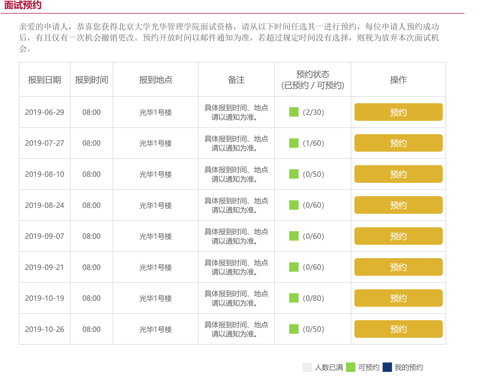Image resolution: width=498 pixels, height=380 pixels.
Task: Select the date cell 2019-10-26
Action: [x=44, y=329]
